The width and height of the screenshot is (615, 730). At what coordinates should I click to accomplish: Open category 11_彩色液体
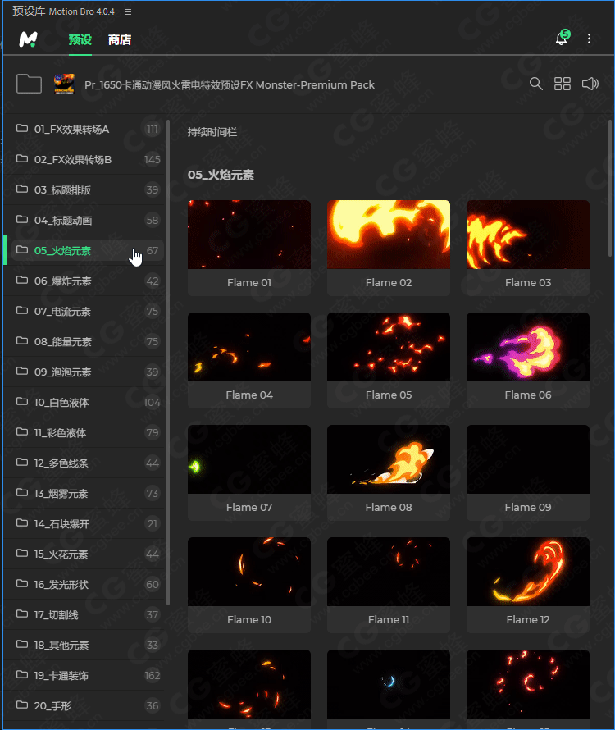point(84,433)
